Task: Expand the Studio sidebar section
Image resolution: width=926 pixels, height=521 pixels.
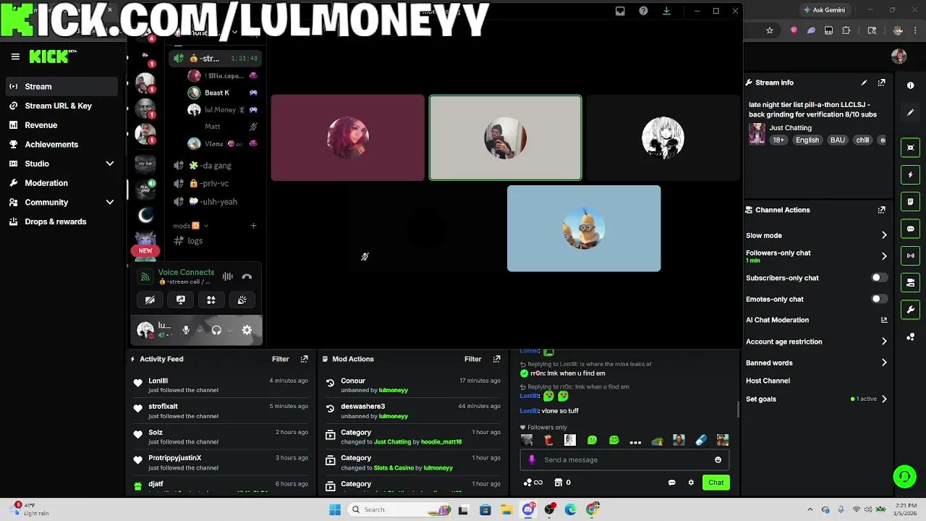Action: click(110, 164)
